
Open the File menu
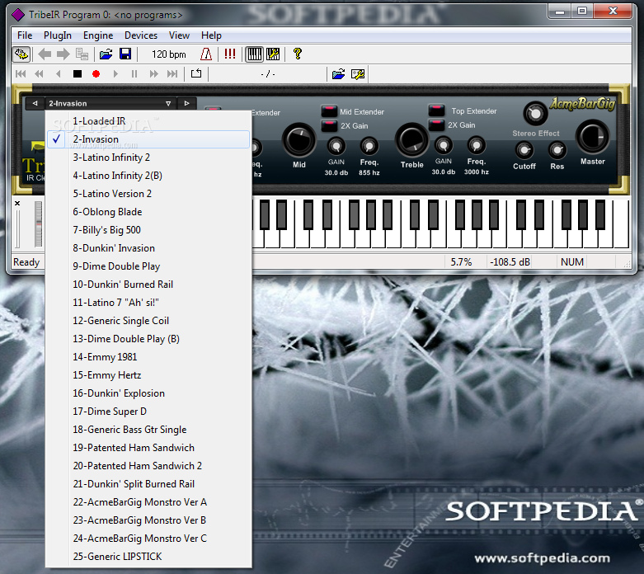(x=25, y=35)
